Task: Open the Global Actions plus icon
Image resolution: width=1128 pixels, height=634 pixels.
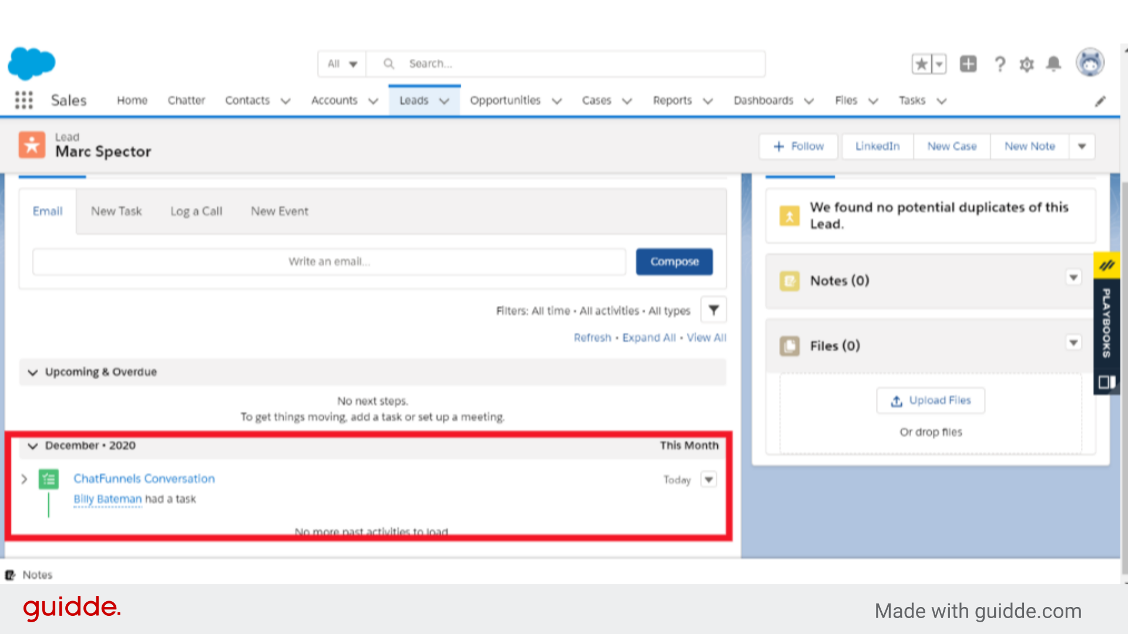Action: coord(968,63)
